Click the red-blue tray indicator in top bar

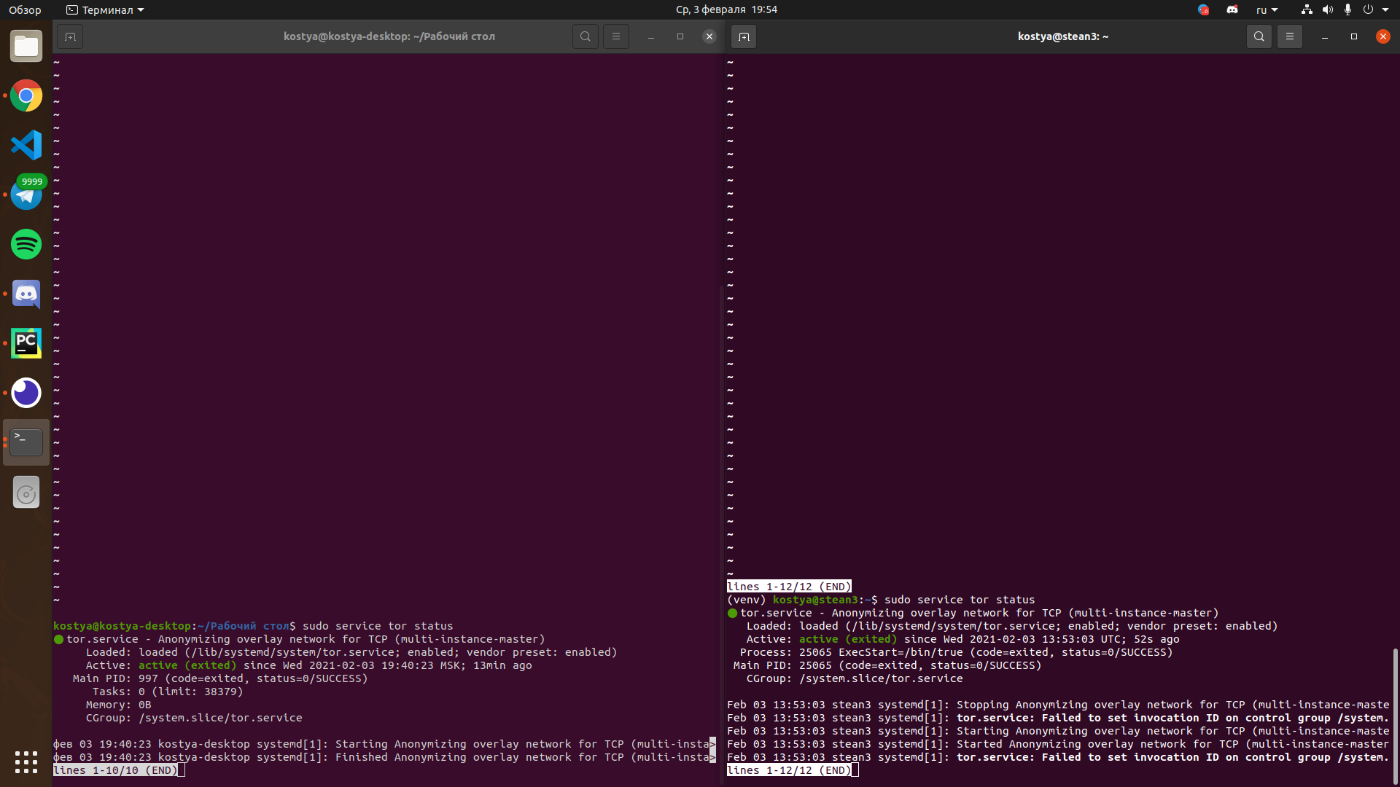1203,9
